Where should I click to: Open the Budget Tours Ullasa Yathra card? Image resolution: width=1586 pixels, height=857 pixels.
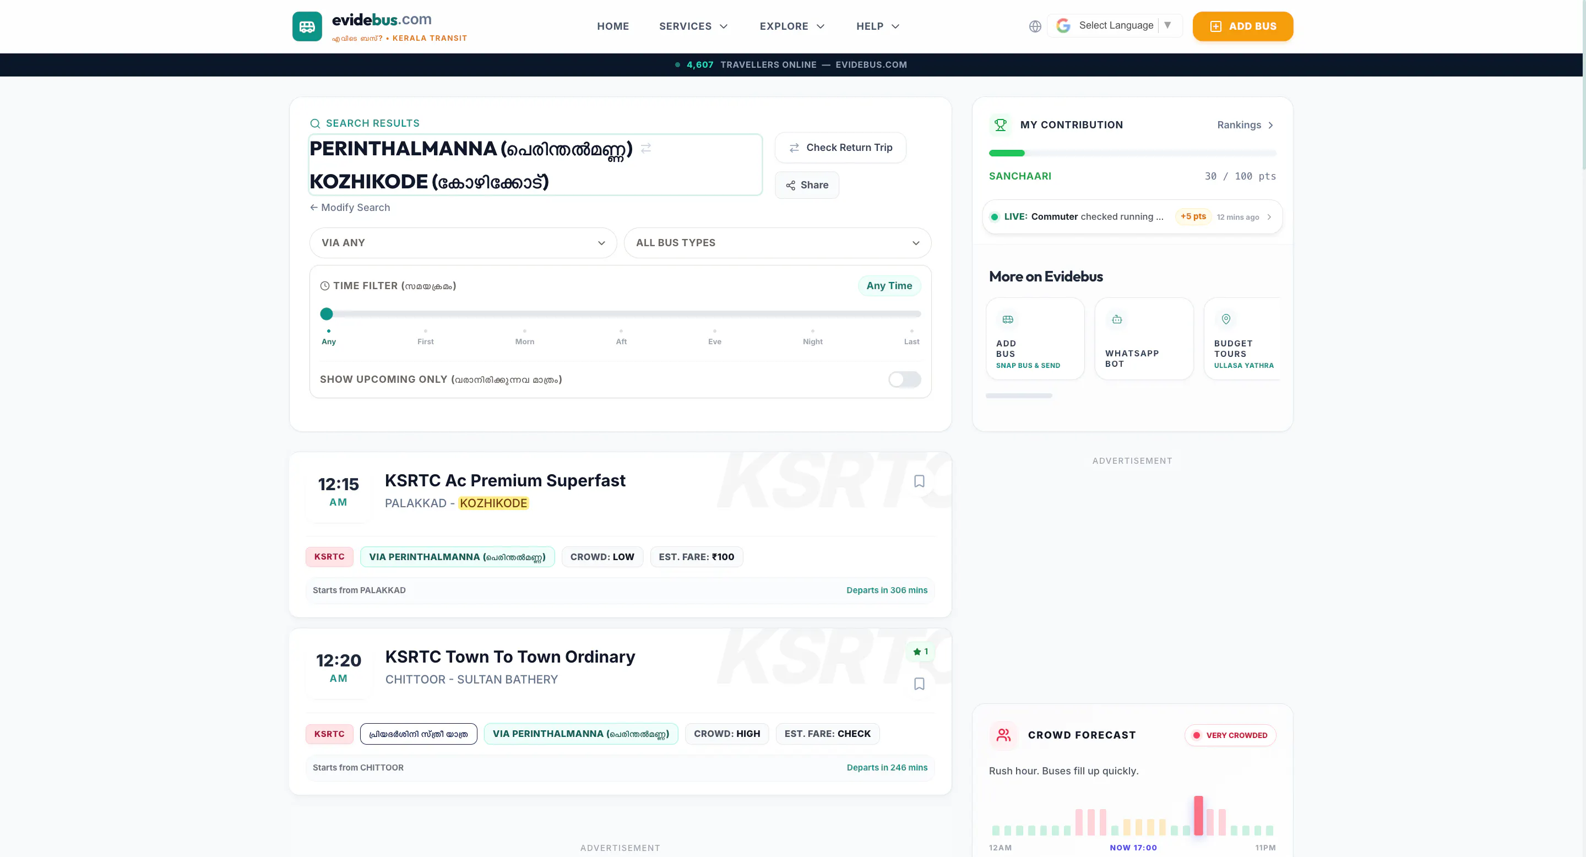pos(1242,339)
